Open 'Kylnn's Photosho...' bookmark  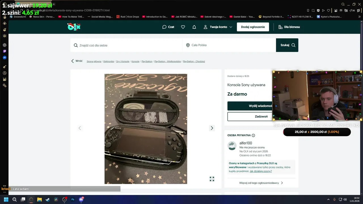pos(329,17)
